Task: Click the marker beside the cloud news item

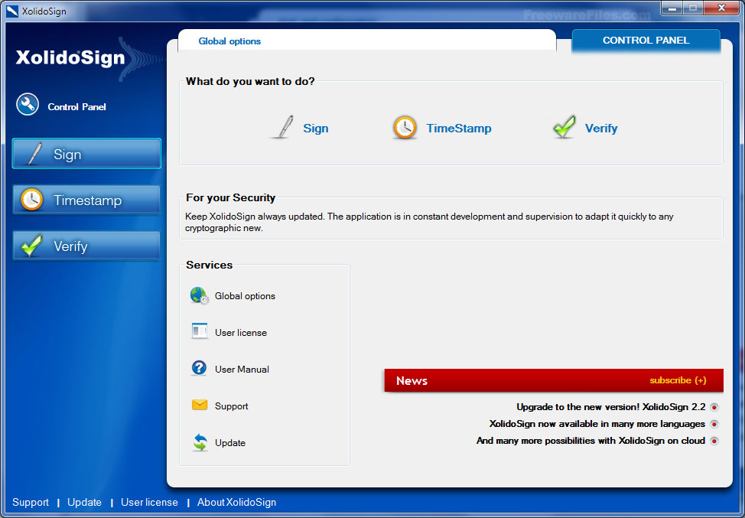Action: pyautogui.click(x=714, y=441)
